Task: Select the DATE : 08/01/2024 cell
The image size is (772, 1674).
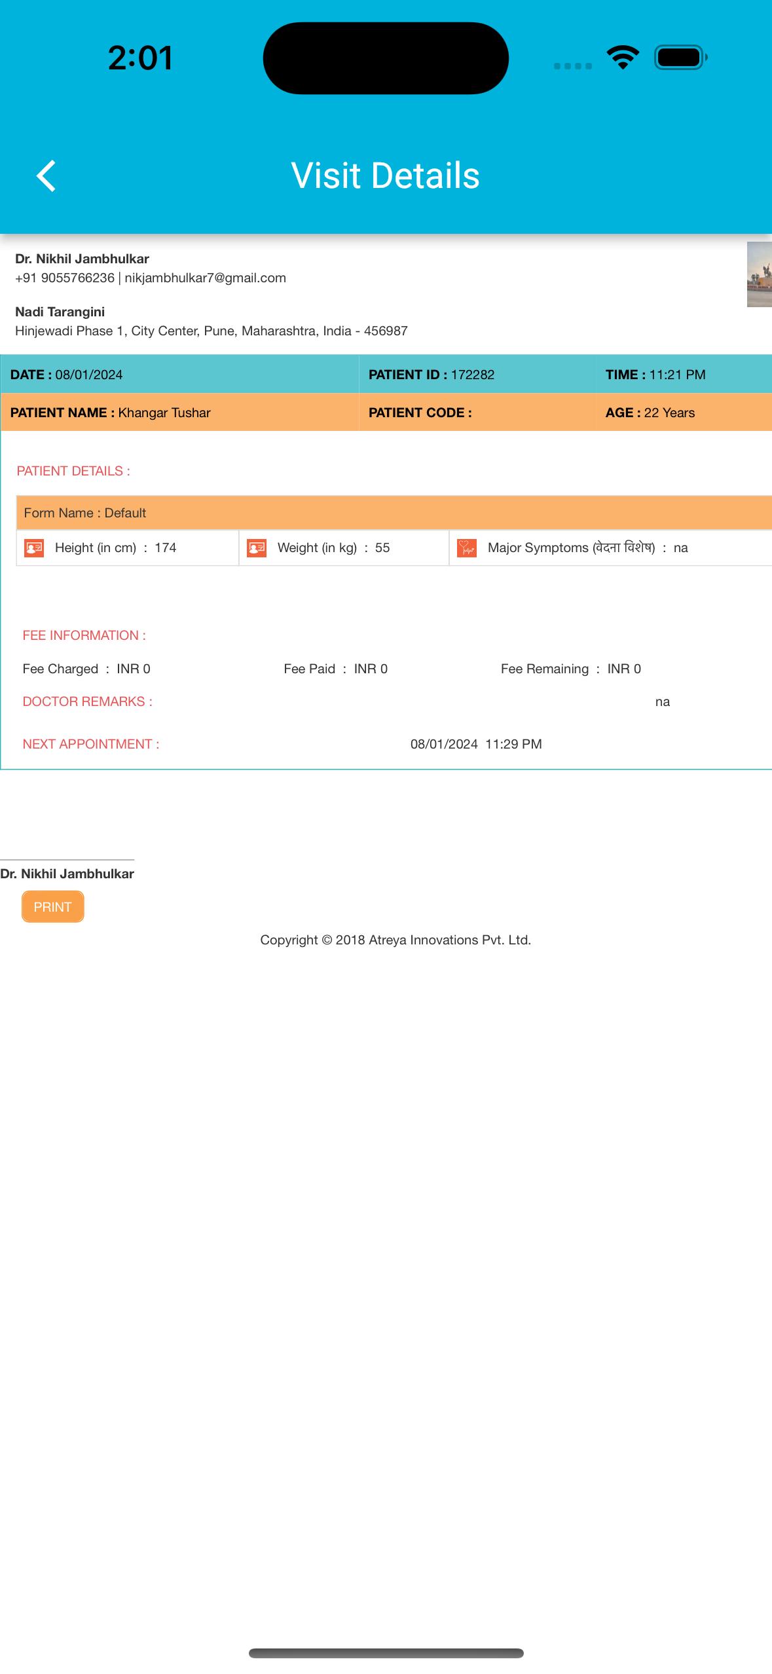Action: (180, 375)
